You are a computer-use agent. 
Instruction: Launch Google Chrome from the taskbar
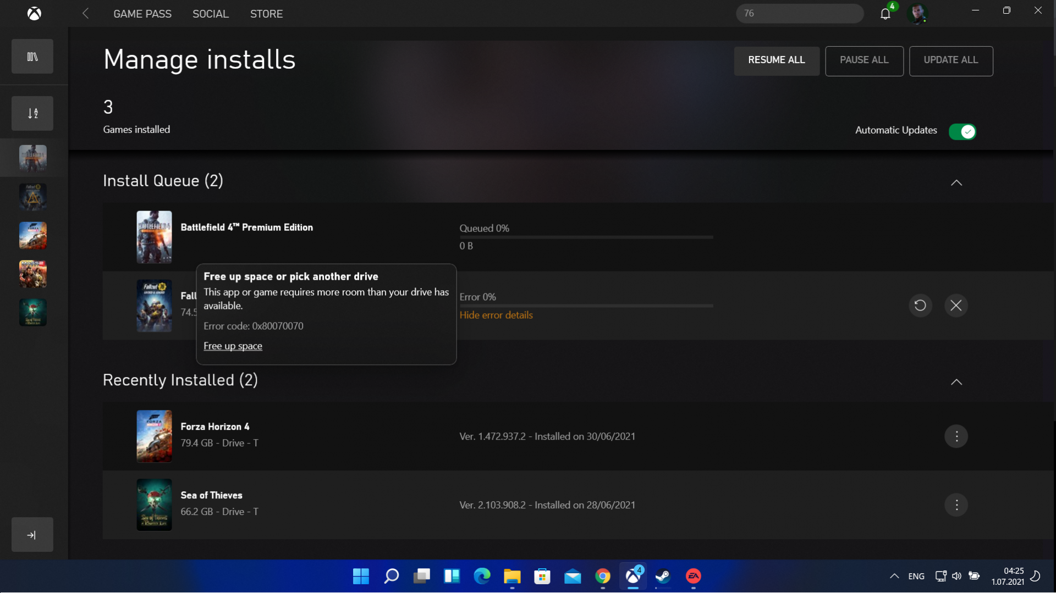point(603,576)
